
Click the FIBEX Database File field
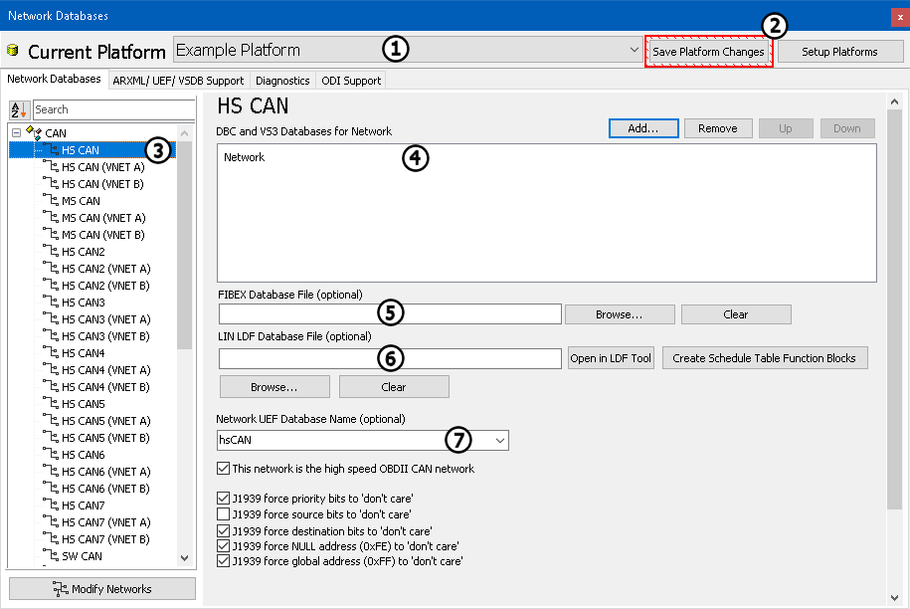(390, 314)
